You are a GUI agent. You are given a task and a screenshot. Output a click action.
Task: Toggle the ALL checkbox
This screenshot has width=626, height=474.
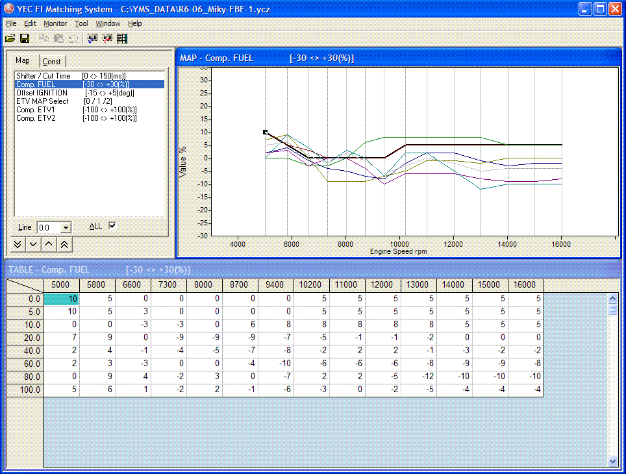point(112,225)
